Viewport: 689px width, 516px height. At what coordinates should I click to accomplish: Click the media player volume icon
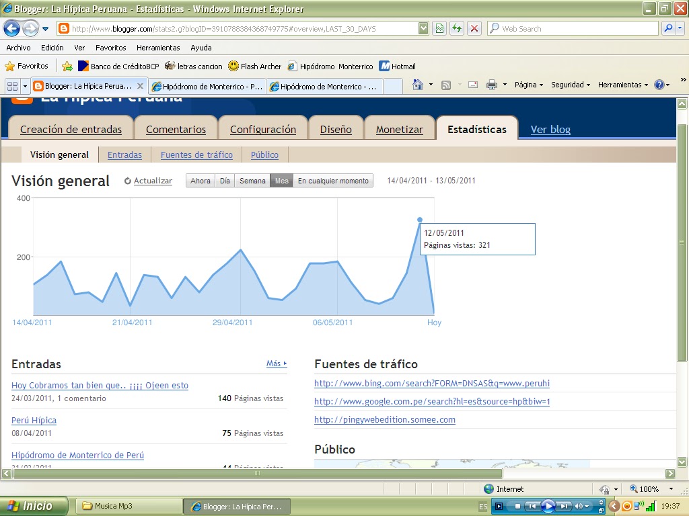click(x=579, y=507)
